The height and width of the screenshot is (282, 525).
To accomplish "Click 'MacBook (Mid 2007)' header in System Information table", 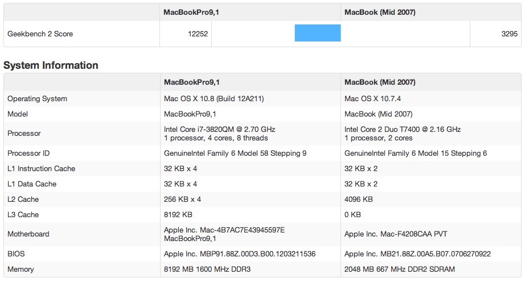I will click(380, 82).
